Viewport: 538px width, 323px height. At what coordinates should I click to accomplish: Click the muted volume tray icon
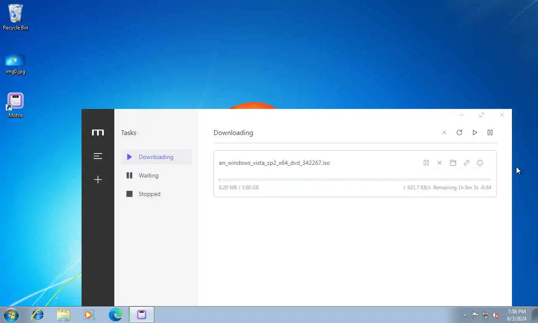tap(496, 315)
